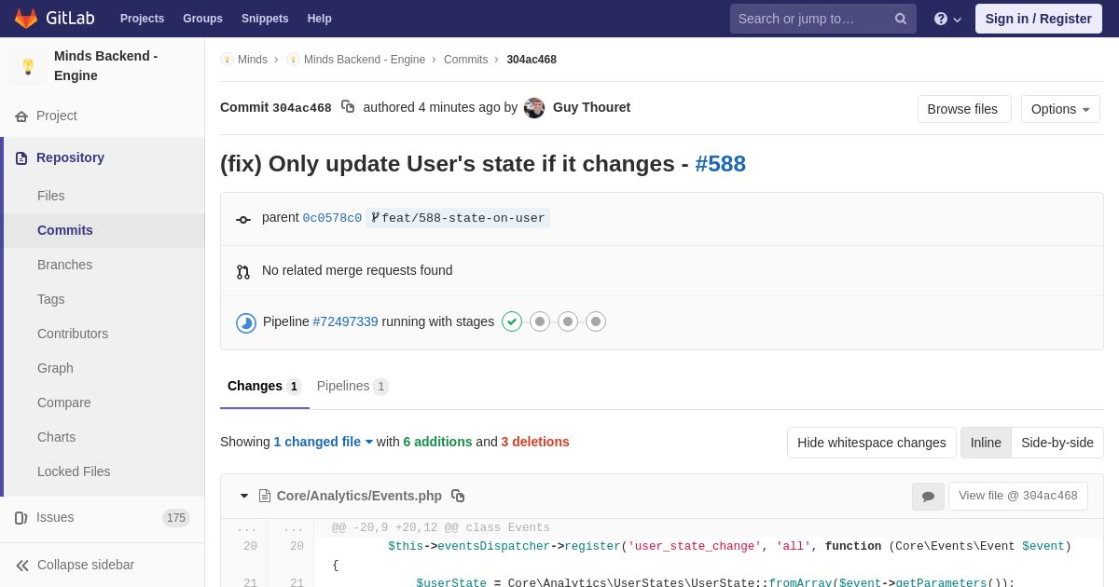This screenshot has width=1119, height=587.
Task: Click the Minds Backend - Engine sidebar title
Action: pos(106,66)
